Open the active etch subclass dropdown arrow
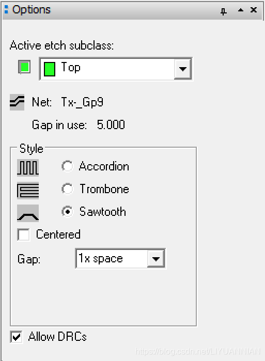Screen dimensions: 265x361 coord(182,69)
